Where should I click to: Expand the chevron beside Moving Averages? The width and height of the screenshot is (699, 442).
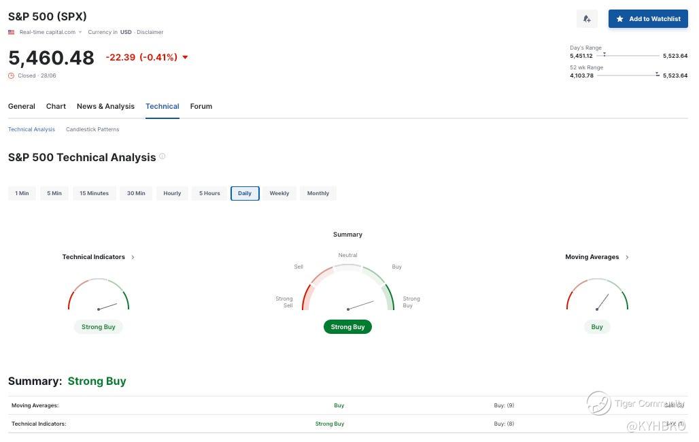point(627,257)
